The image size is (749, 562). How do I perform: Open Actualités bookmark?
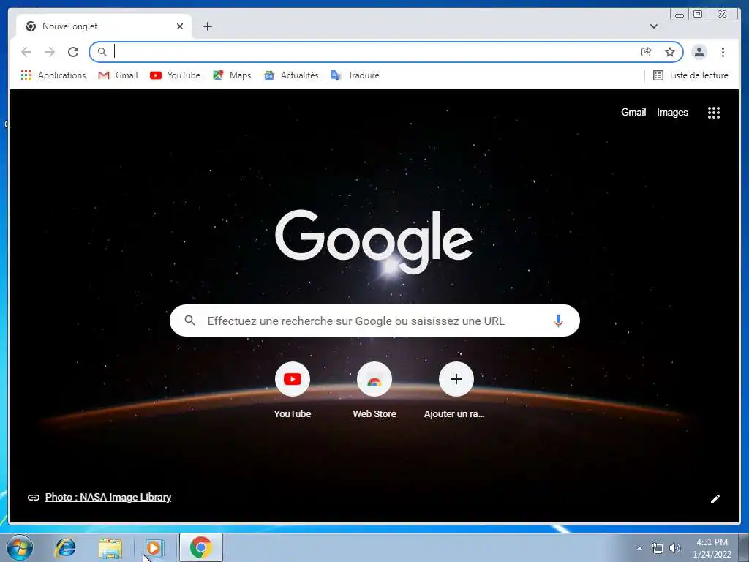[291, 75]
